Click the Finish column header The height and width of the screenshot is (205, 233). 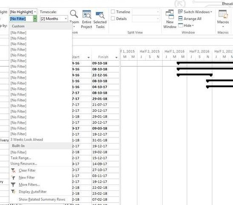click(103, 57)
